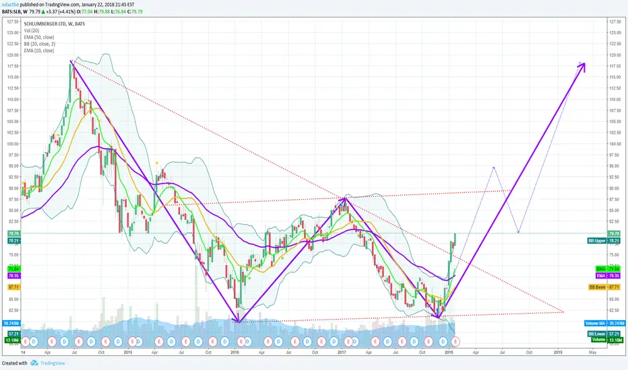
Task: Open the ndacthe author profile link
Action: coord(10,5)
